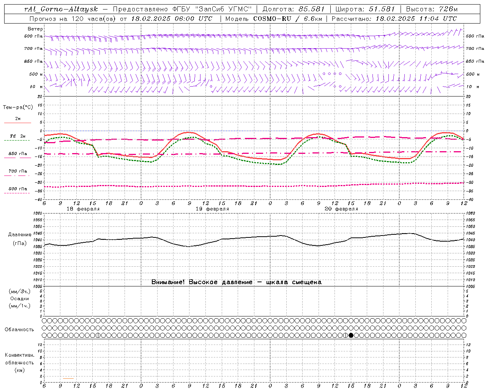Click the Td 2м legend label

18,136
